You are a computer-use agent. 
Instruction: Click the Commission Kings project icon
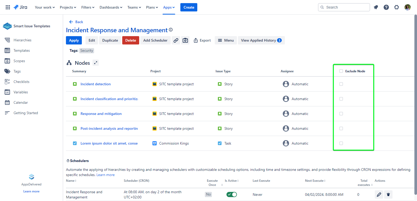point(155,143)
